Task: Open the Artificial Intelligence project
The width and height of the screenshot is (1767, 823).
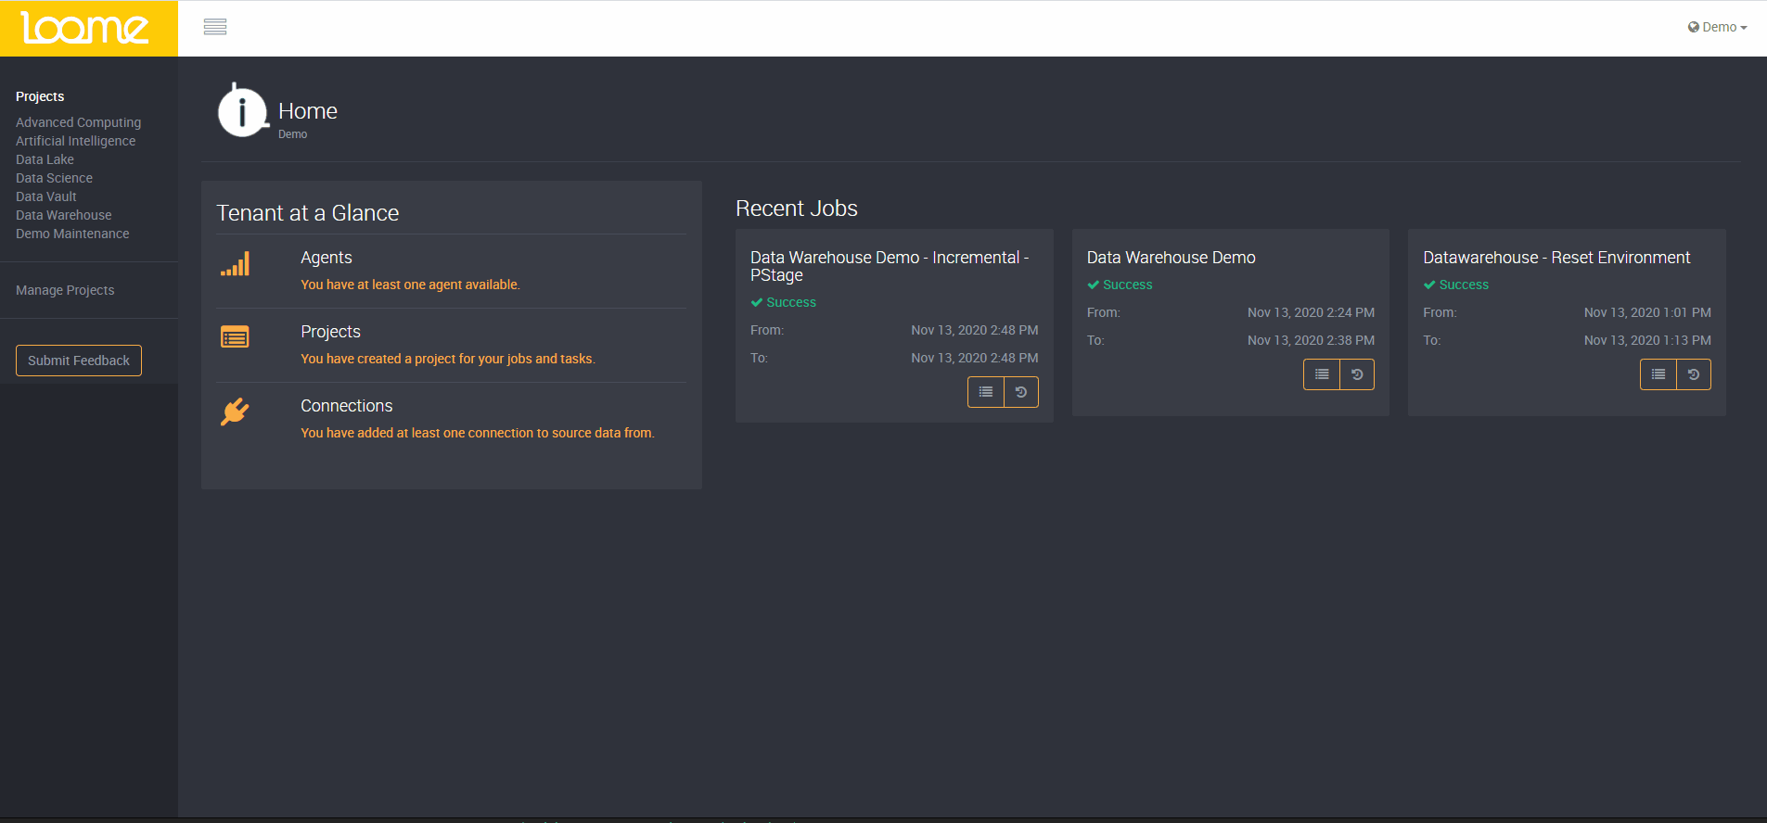Action: coord(76,141)
